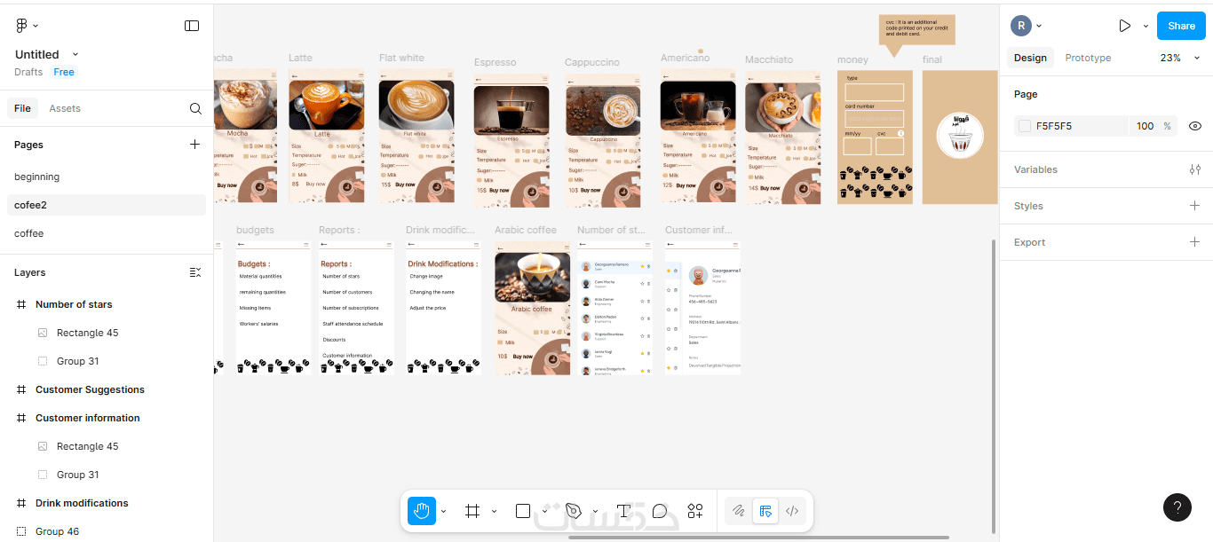Open the Actions tool

coord(695,511)
